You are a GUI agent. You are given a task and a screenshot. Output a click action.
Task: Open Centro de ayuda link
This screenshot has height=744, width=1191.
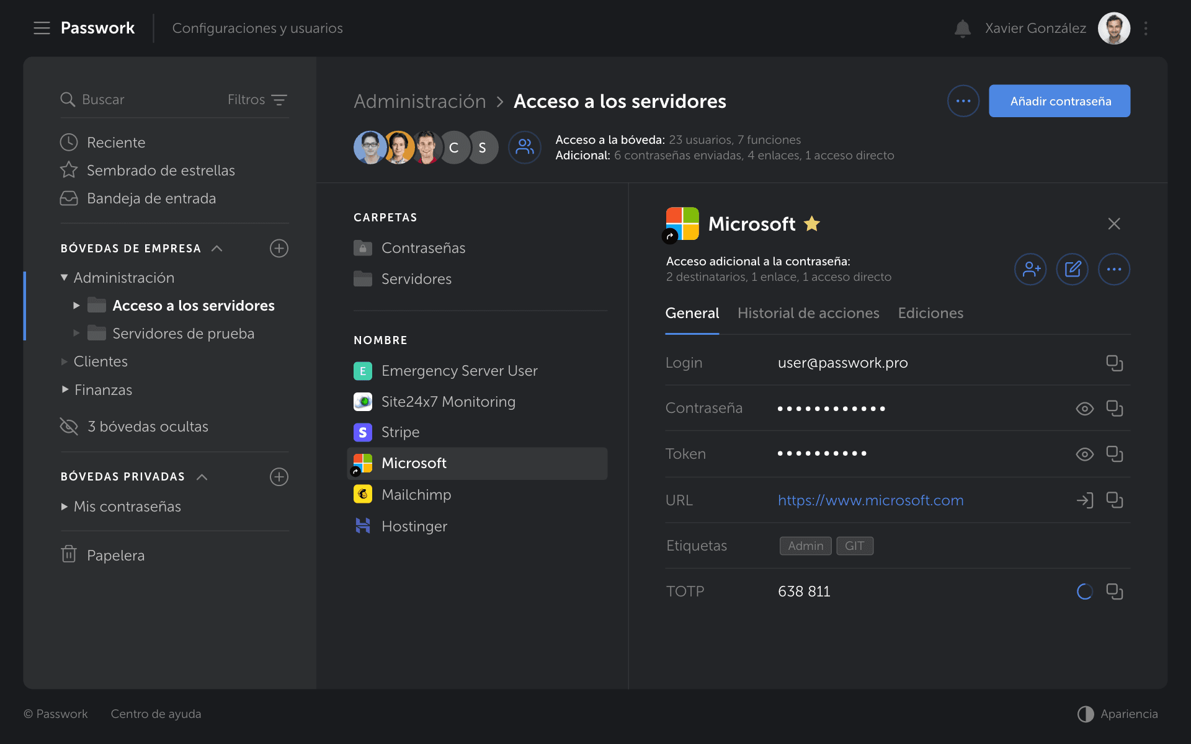[x=156, y=714]
